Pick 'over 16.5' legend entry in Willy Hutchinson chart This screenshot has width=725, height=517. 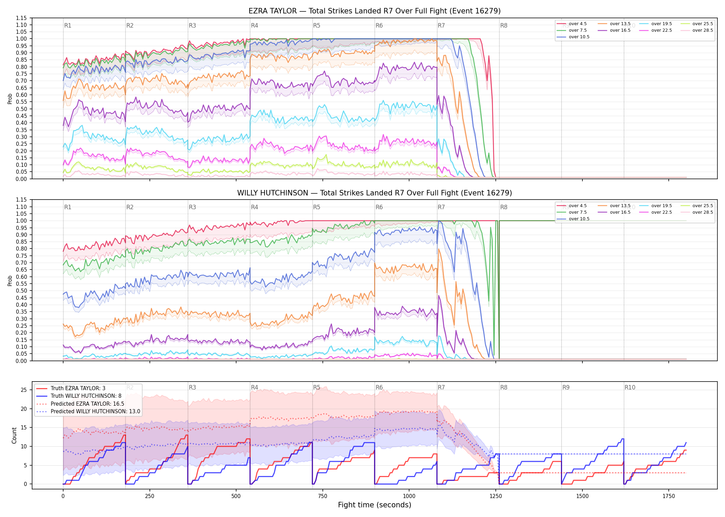coord(614,212)
